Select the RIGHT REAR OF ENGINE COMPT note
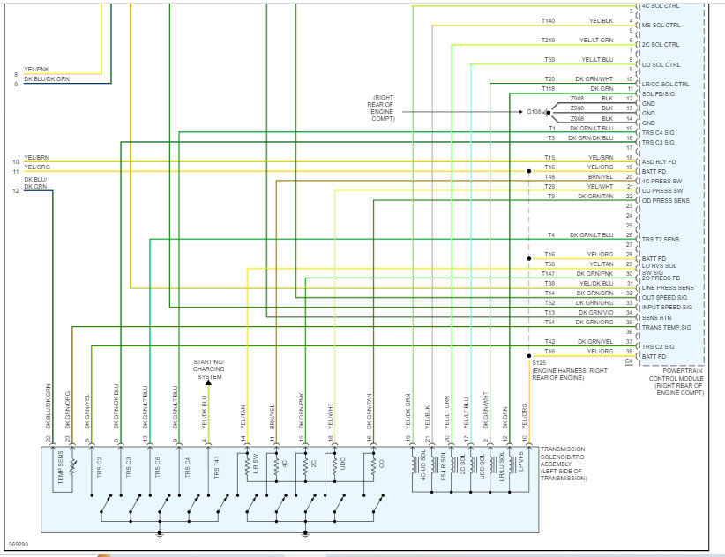Screen dimensions: 725x557 382,108
